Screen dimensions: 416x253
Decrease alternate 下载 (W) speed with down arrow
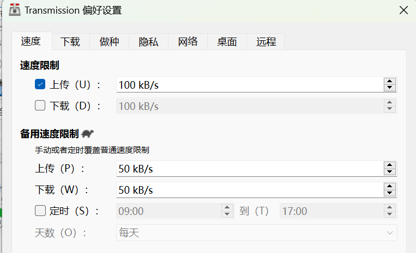pos(389,193)
